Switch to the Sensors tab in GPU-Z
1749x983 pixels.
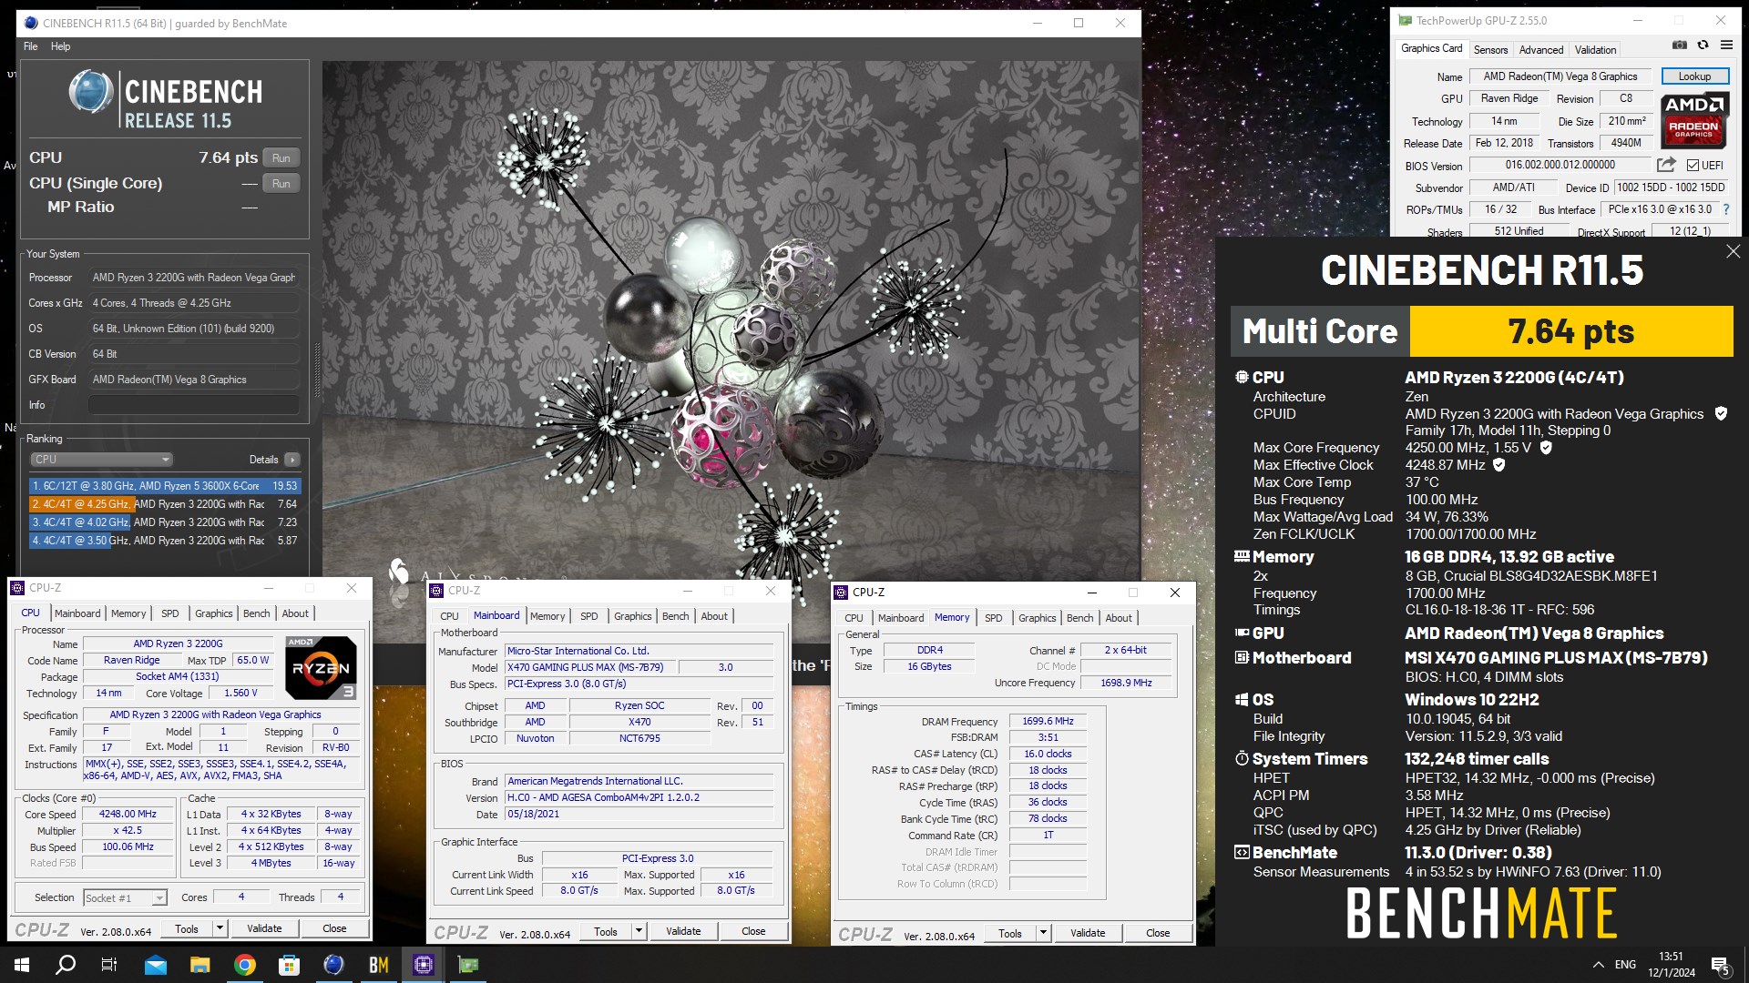tap(1490, 50)
